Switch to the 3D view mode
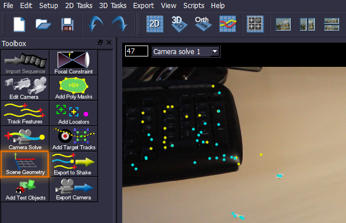Image resolution: width=346 pixels, height=223 pixels. (x=179, y=24)
